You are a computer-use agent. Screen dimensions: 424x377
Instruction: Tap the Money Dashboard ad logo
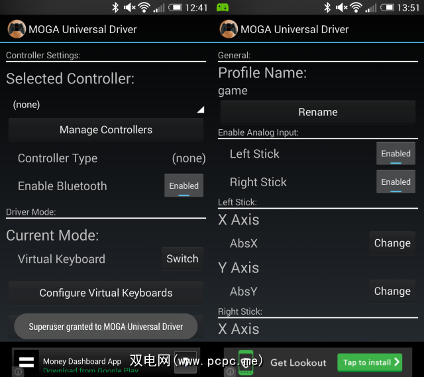click(26, 361)
